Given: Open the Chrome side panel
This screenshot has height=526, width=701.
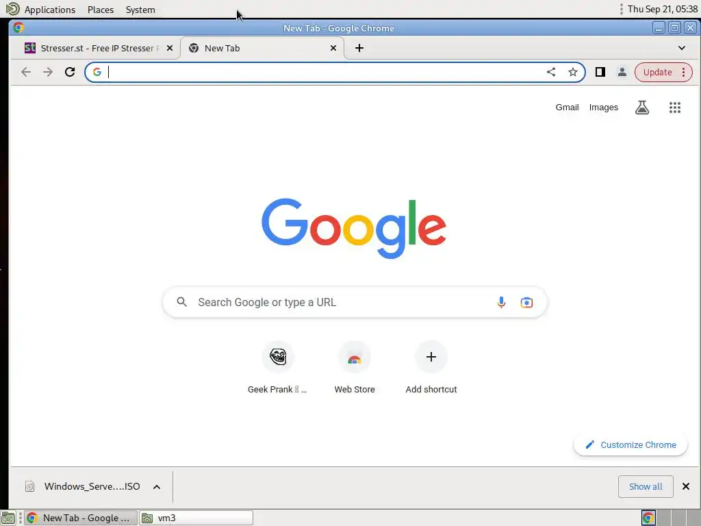Looking at the screenshot, I should [600, 72].
